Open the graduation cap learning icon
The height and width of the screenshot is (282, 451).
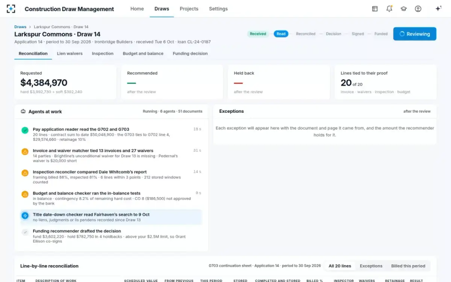point(404,9)
